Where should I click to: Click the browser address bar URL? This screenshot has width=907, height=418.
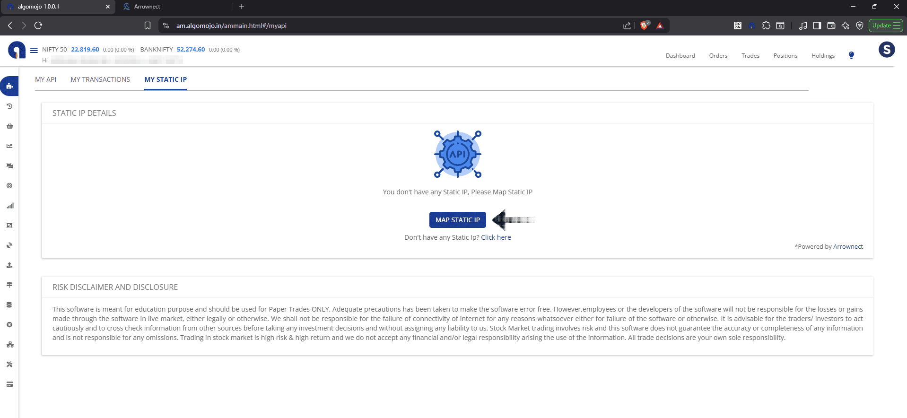[231, 26]
